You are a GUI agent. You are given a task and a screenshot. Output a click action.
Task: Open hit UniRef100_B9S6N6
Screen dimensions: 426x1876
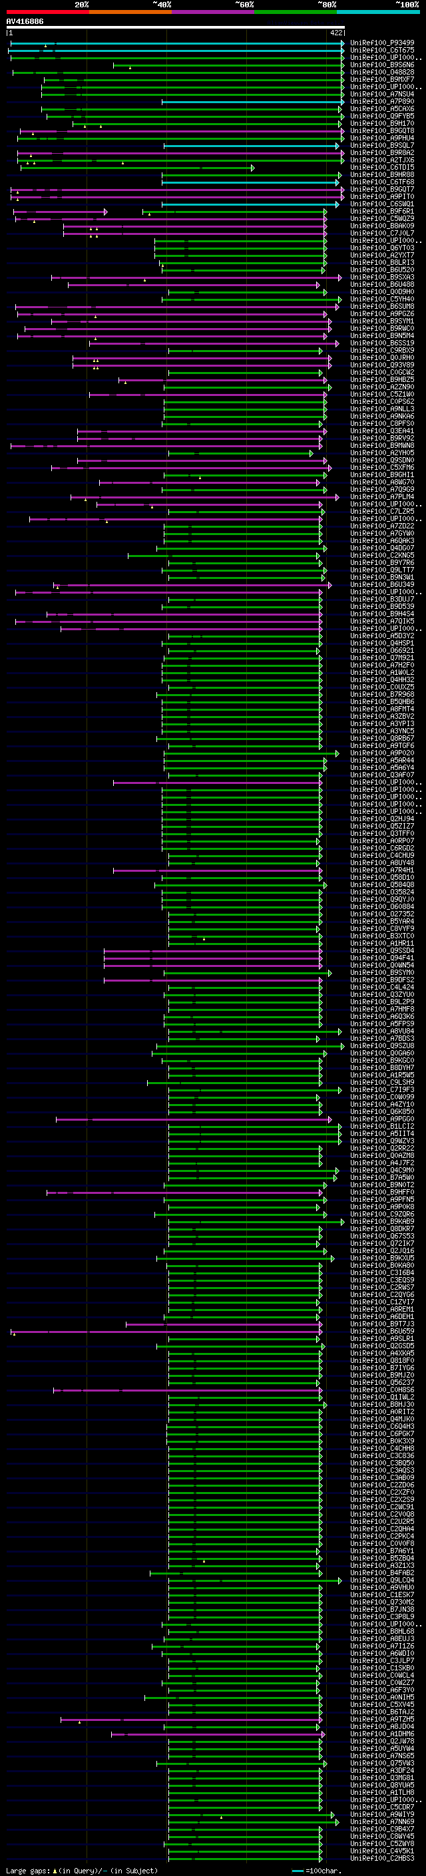pyautogui.click(x=382, y=65)
